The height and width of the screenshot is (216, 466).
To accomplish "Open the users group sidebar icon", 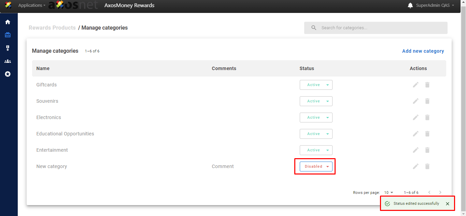I will (x=8, y=61).
